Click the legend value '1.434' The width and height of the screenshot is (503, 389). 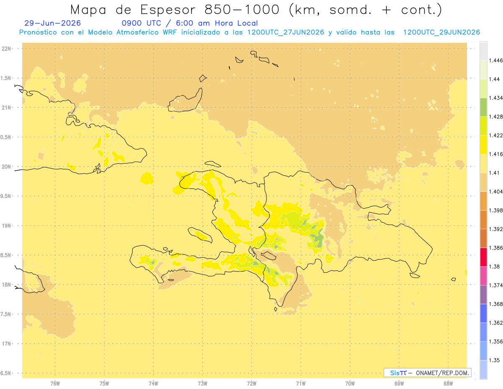point(496,98)
